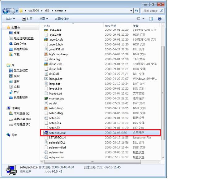Image resolution: width=198 pixels, height=185 pixels.
Task: Click the x86 breadcrumb segment
Action: 47,11
